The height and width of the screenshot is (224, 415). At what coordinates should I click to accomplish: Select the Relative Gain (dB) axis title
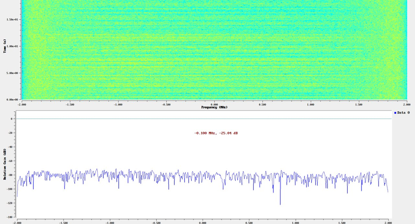[x=5, y=164]
